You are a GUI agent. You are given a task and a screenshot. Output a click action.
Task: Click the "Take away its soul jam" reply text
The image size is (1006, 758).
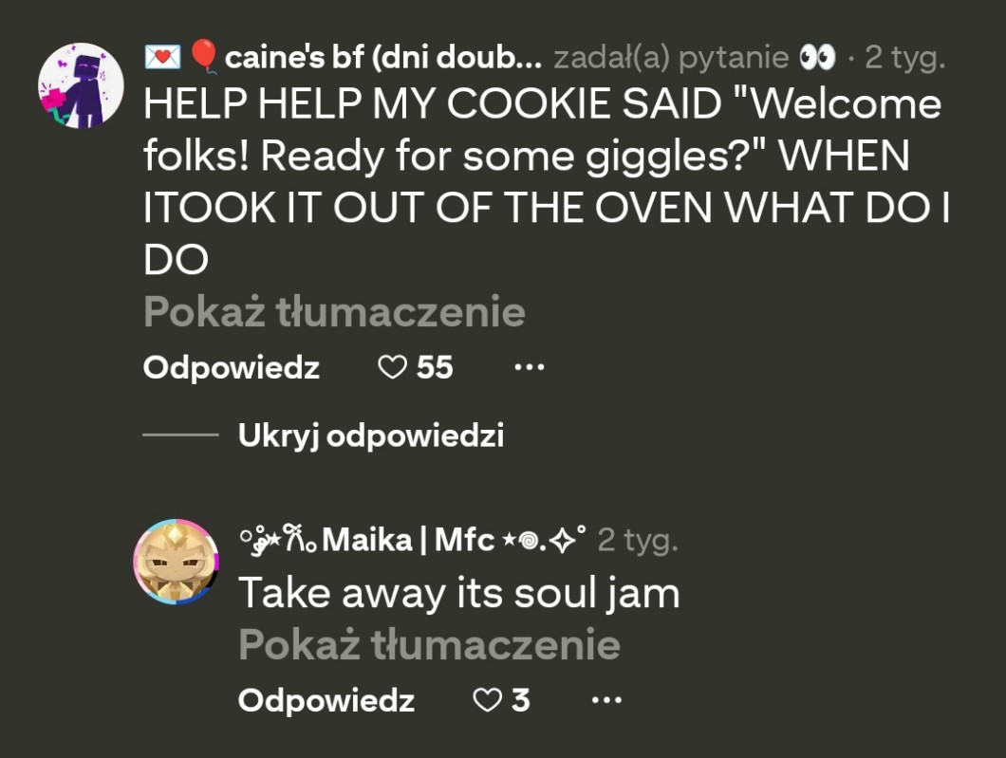click(458, 593)
